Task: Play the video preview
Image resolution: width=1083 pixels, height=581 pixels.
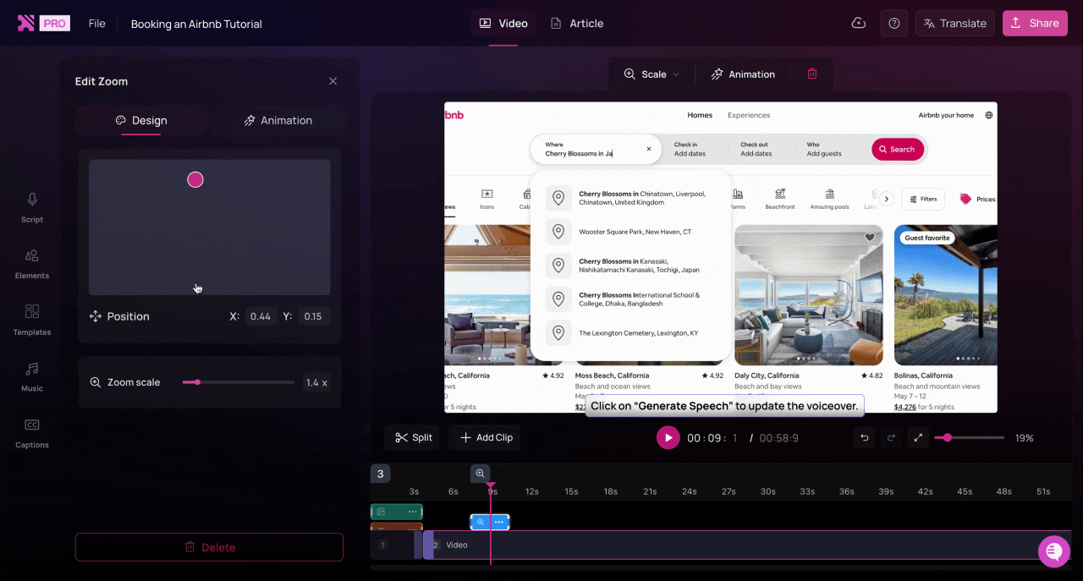Action: [x=668, y=437]
